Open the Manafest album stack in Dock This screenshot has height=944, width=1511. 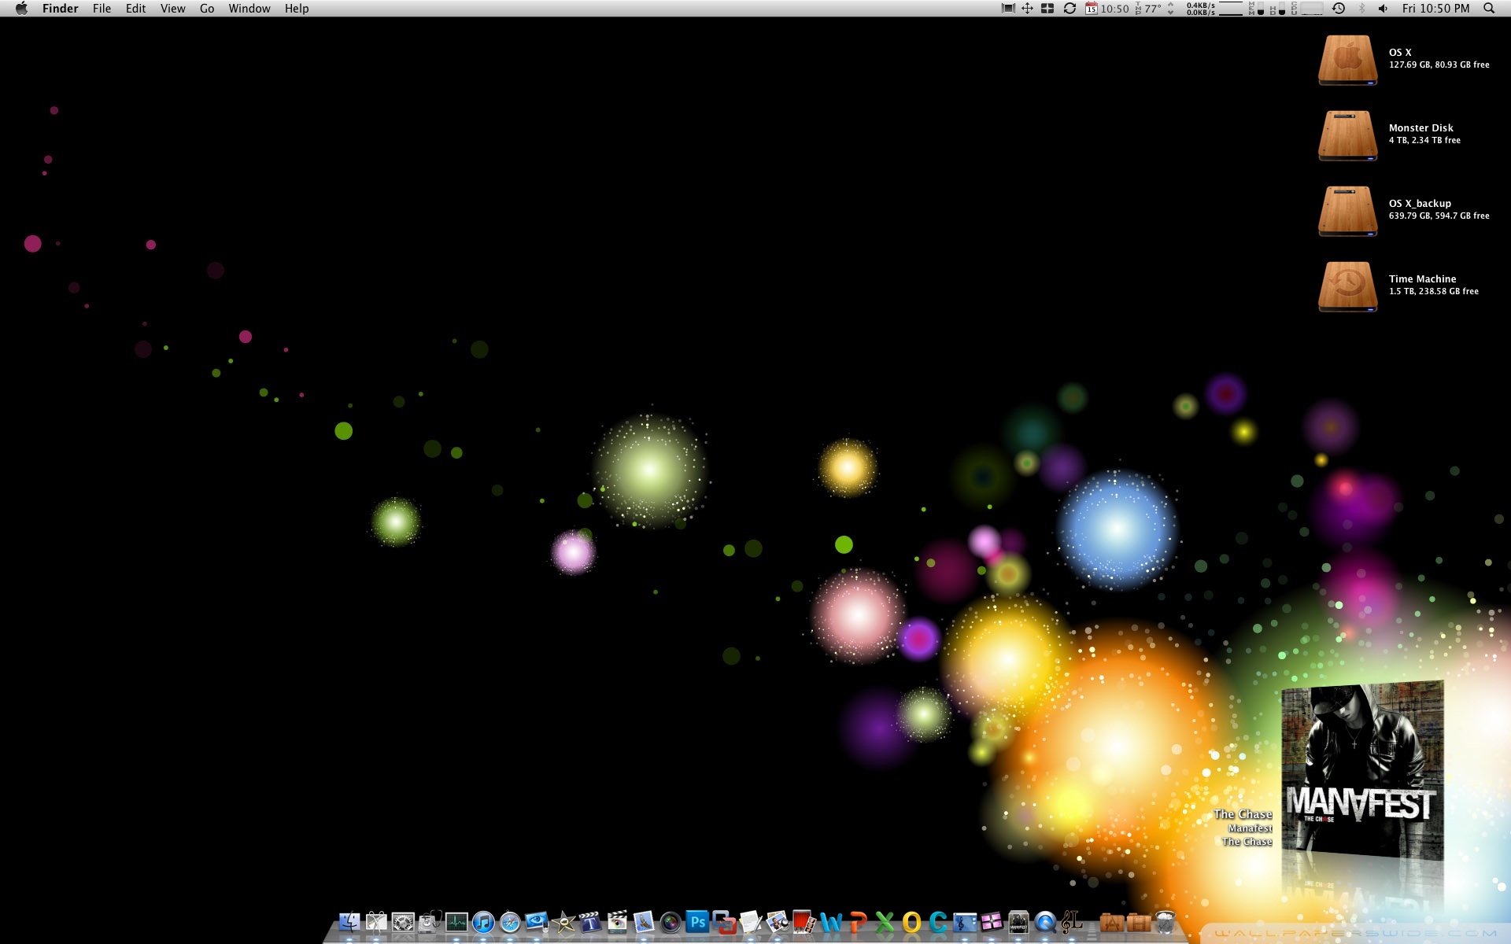tap(1018, 922)
